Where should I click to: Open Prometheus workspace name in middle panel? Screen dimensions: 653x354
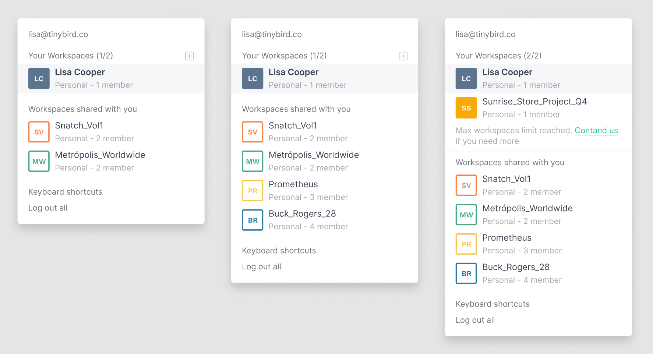click(x=293, y=184)
